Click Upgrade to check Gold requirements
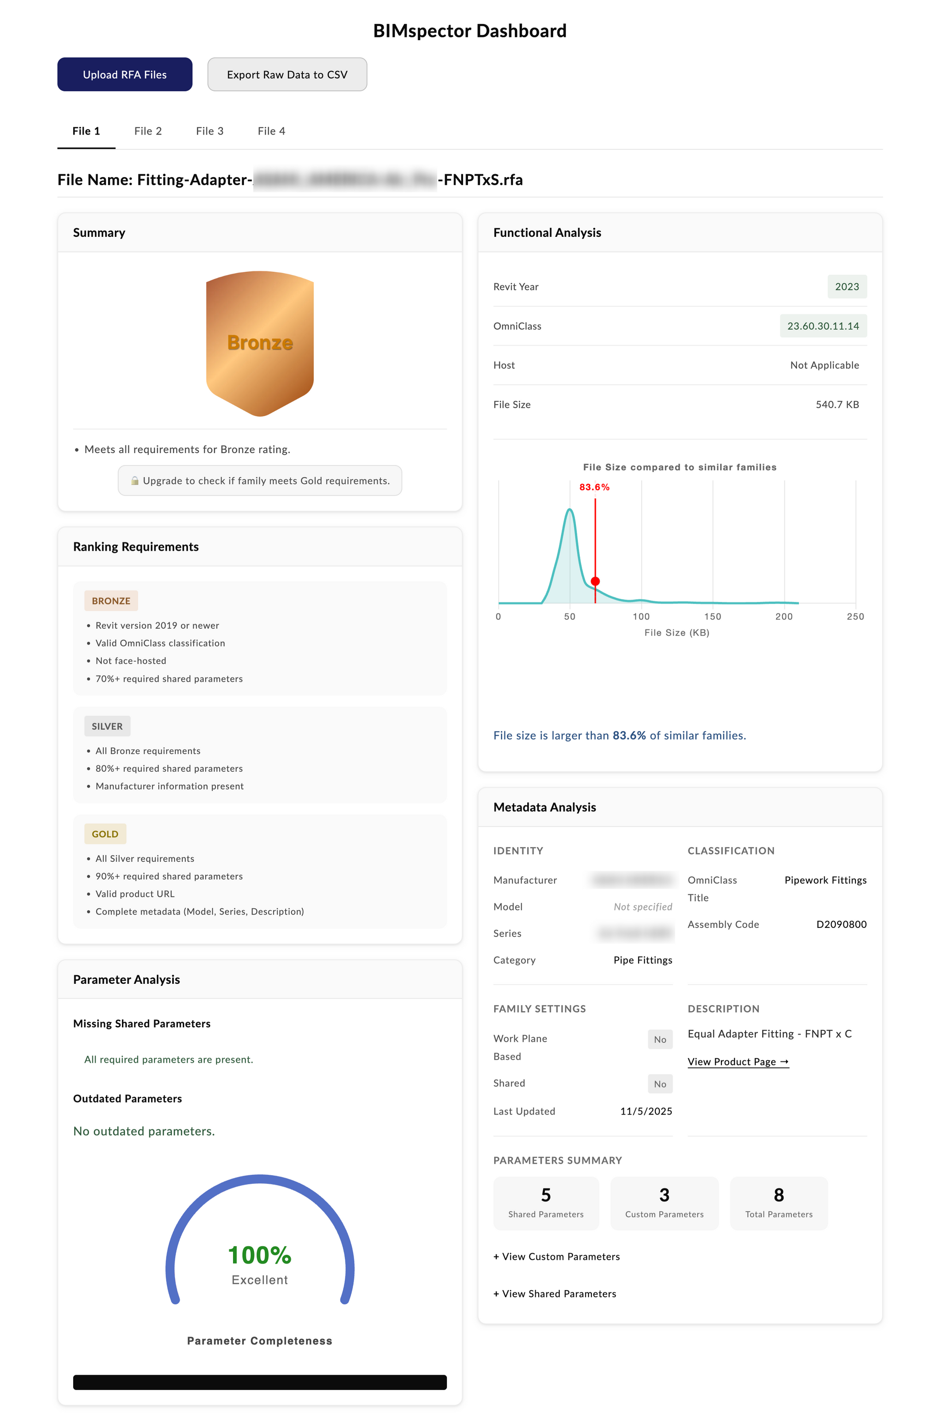Screen dimensions: 931x1414 (260, 480)
